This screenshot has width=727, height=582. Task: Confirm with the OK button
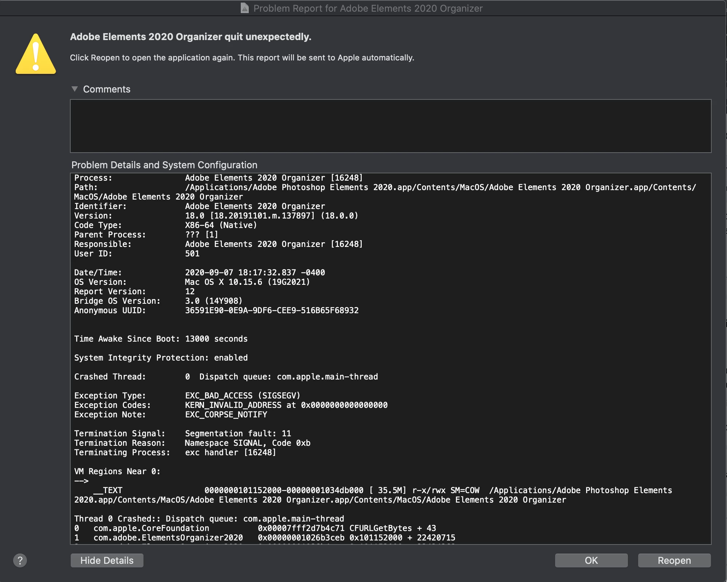tap(591, 561)
